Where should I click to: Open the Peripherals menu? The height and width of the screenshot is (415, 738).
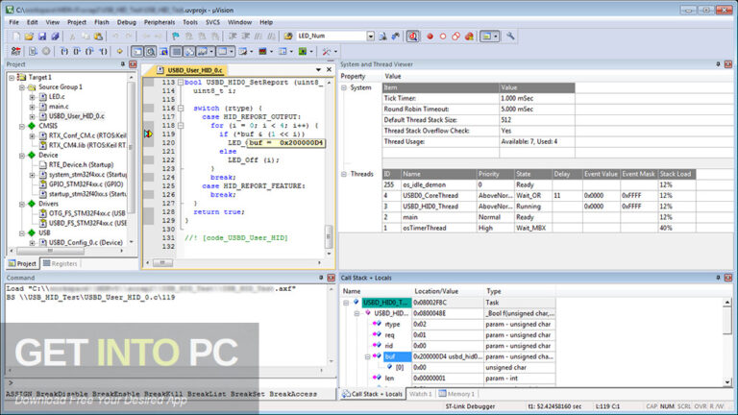tap(160, 22)
